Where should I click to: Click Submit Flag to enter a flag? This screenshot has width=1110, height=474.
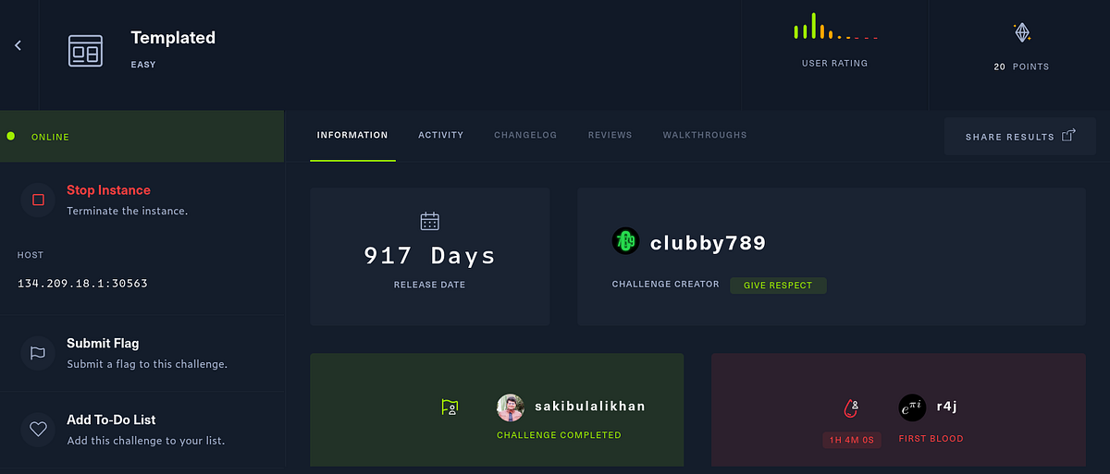[x=103, y=343]
